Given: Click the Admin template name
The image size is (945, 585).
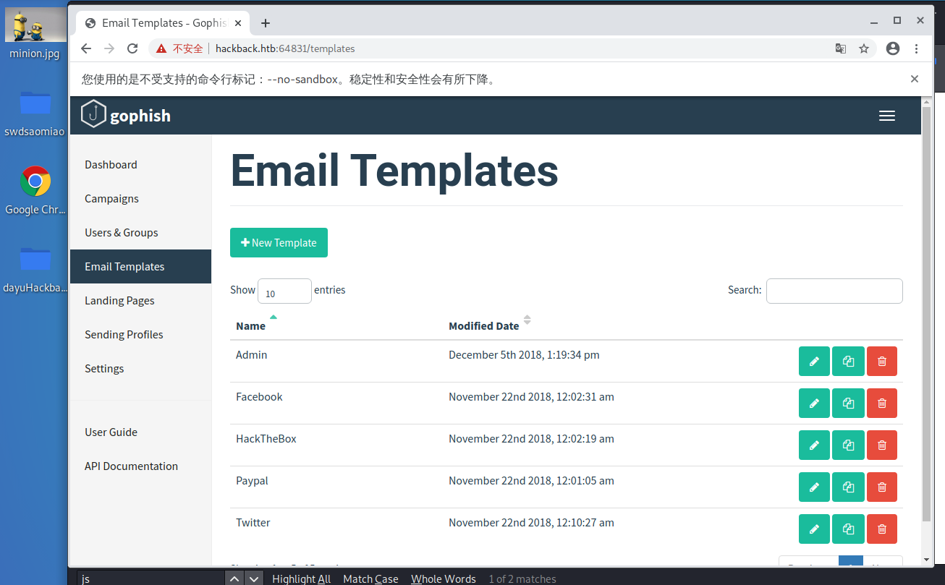Looking at the screenshot, I should pyautogui.click(x=252, y=355).
